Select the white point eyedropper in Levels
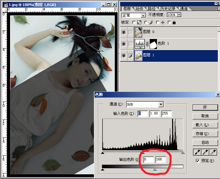 point(213,152)
